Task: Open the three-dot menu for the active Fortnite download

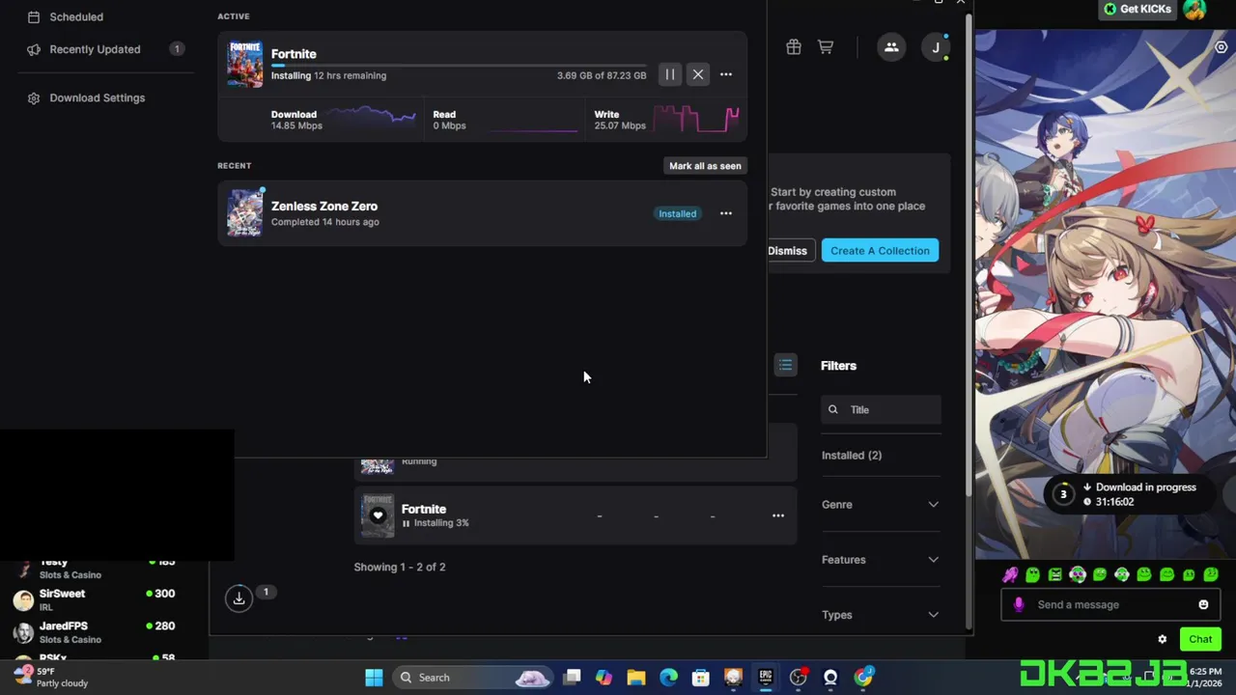Action: tap(726, 74)
